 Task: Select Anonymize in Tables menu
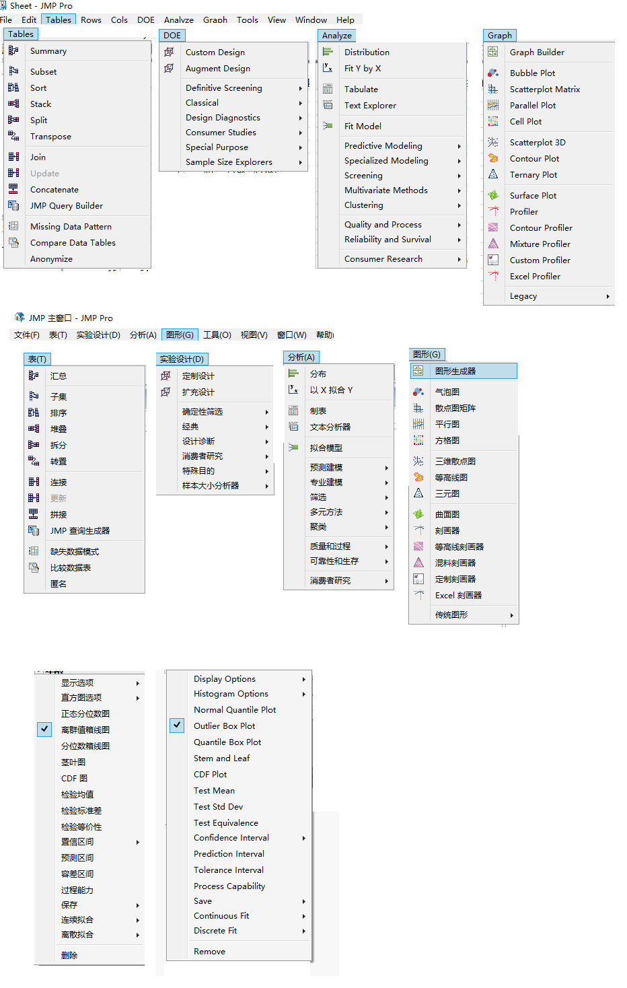pos(51,258)
